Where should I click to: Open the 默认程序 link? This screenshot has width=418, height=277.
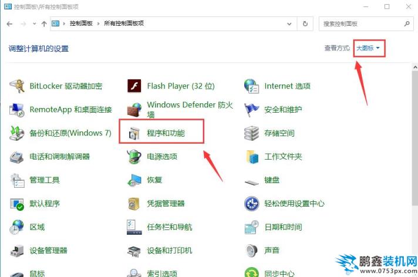[x=45, y=204]
